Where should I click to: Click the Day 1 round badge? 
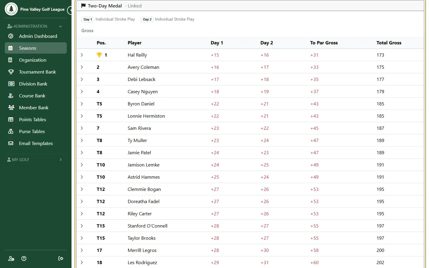(x=88, y=19)
